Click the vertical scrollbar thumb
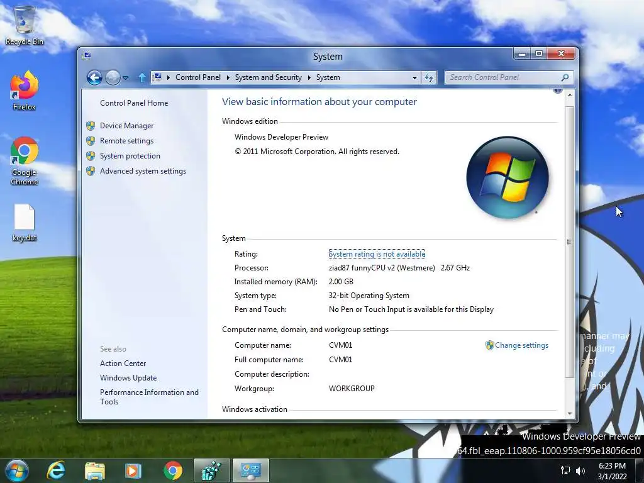 [569, 242]
